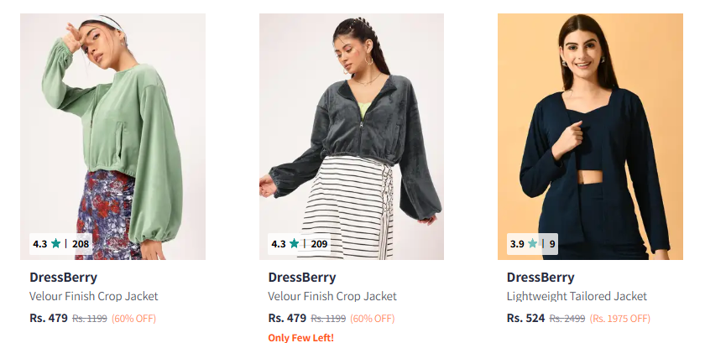Click the 209 review count on grey jacket
This screenshot has width=705, height=343.
[x=319, y=244]
